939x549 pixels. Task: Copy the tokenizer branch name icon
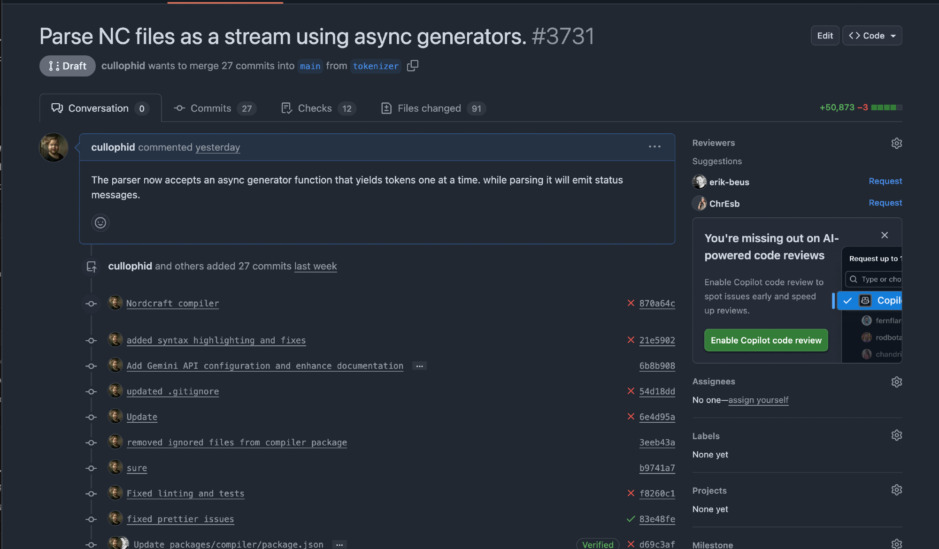[x=412, y=66]
